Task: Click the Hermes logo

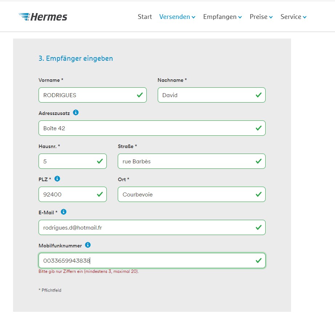Action: (43, 17)
